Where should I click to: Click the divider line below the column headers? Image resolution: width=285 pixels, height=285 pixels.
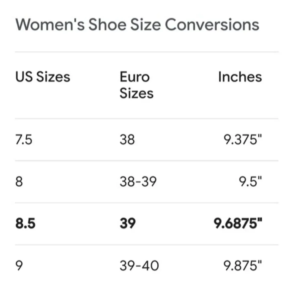[x=146, y=119]
